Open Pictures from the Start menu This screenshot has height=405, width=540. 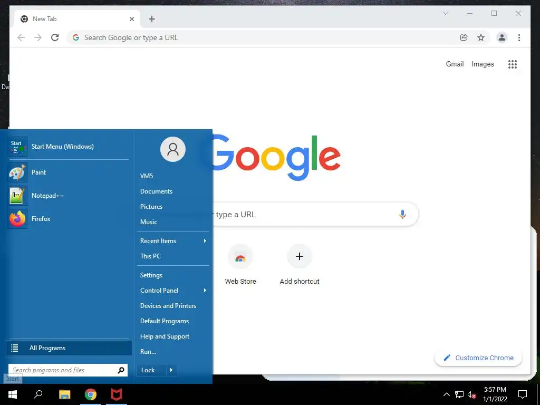click(x=151, y=207)
